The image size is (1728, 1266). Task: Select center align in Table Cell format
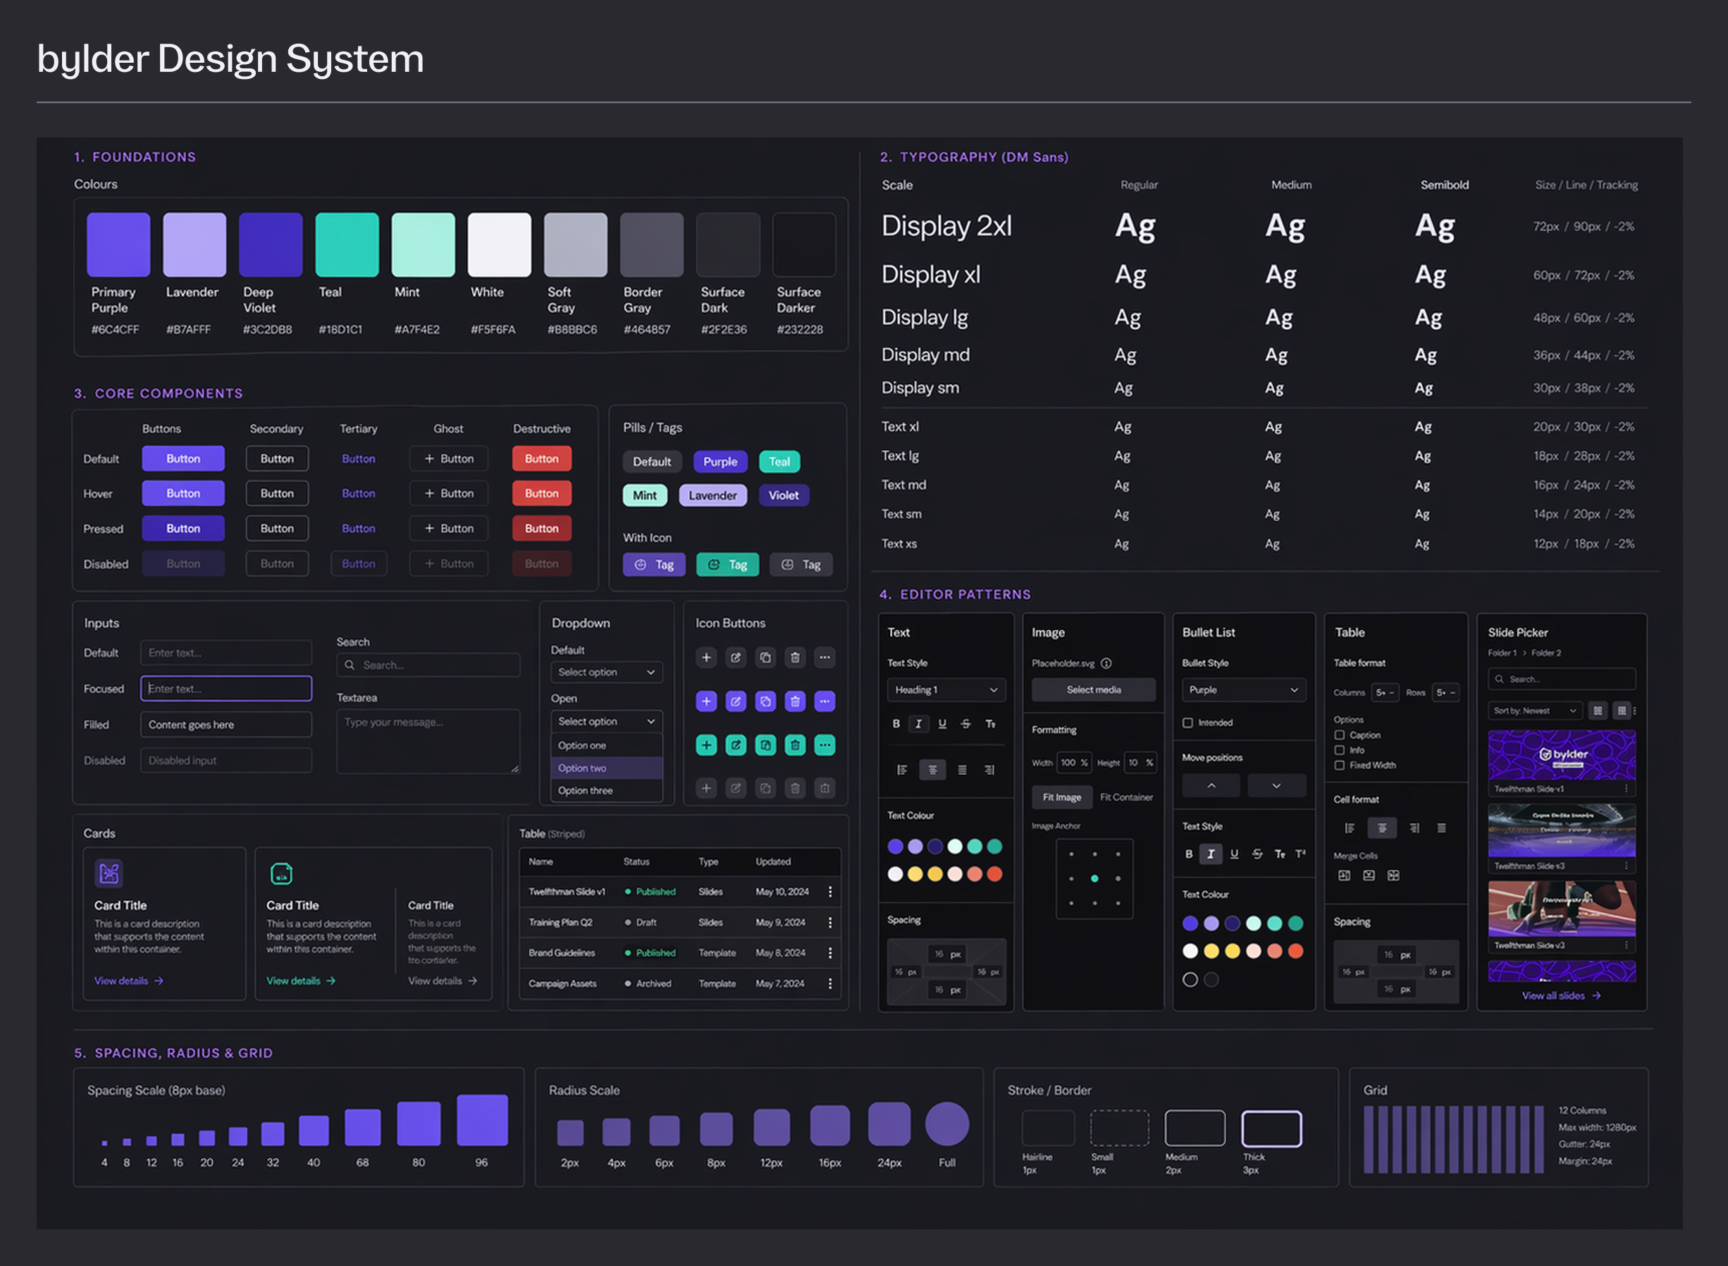click(x=1382, y=828)
